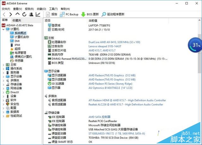Select 系统概述 in the tree
The image size is (202, 145).
pos(20,33)
